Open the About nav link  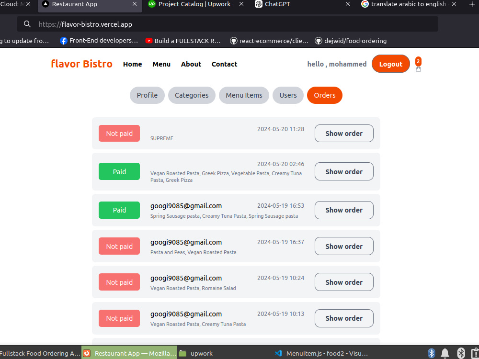click(191, 64)
